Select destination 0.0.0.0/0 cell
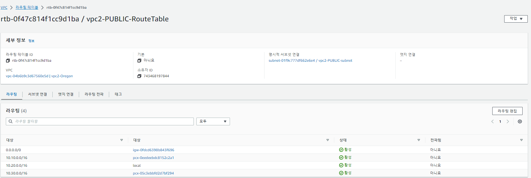 tap(13, 150)
